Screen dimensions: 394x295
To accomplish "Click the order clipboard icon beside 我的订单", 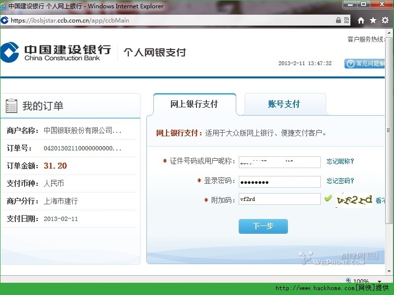I will pos(12,105).
